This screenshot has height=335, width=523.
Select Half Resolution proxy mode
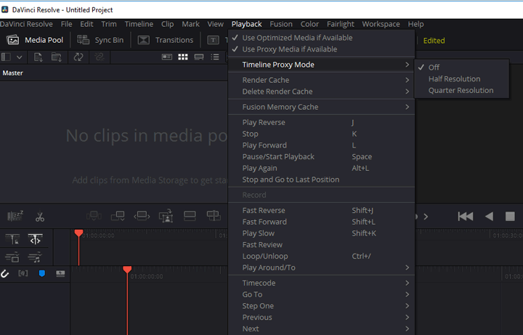point(454,79)
